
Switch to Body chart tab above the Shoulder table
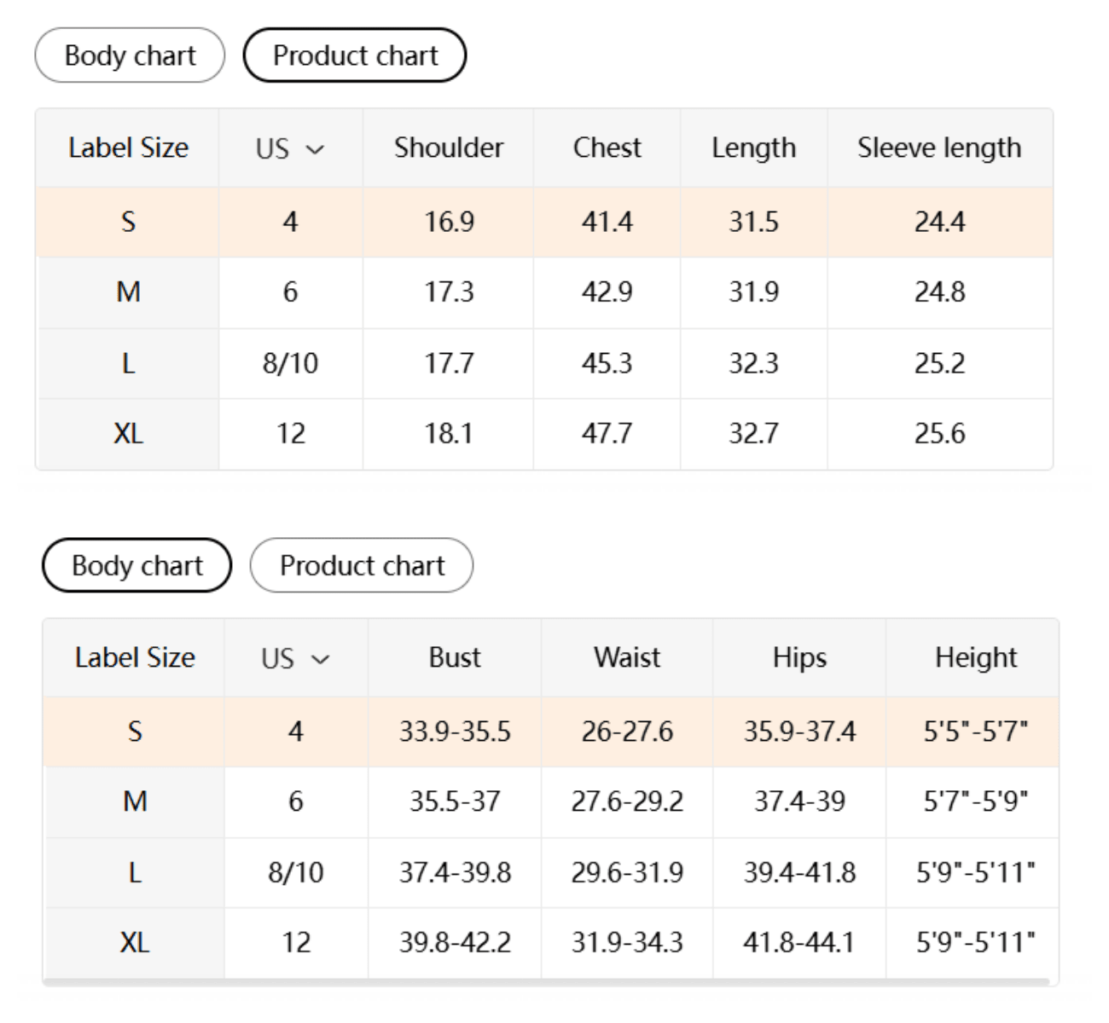[x=130, y=56]
